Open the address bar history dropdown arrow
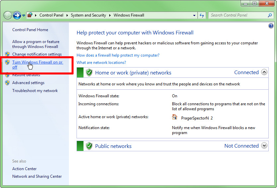The height and width of the screenshot is (188, 277). 194,15
